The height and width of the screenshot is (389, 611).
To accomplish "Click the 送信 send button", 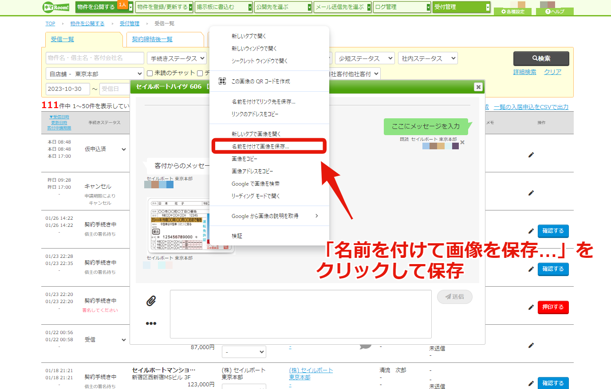I will coord(455,297).
